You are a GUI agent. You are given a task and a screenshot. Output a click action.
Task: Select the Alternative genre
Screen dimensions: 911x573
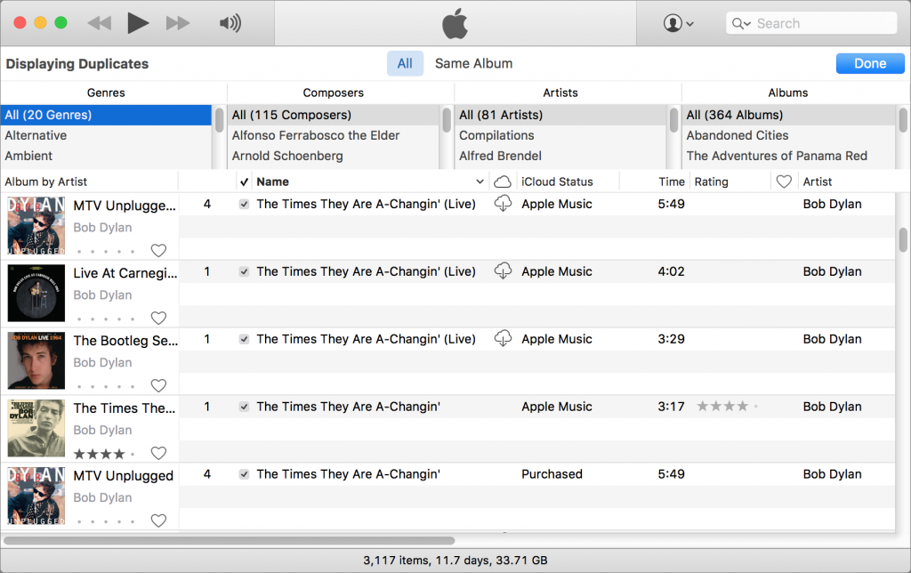pyautogui.click(x=36, y=135)
